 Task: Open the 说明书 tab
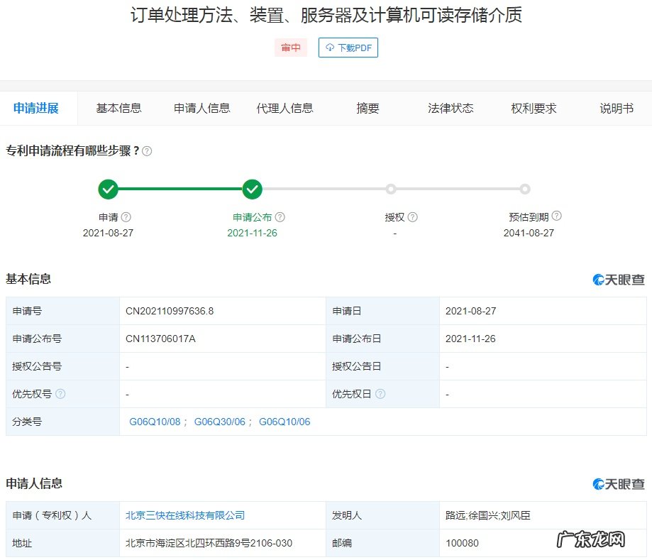(x=615, y=108)
